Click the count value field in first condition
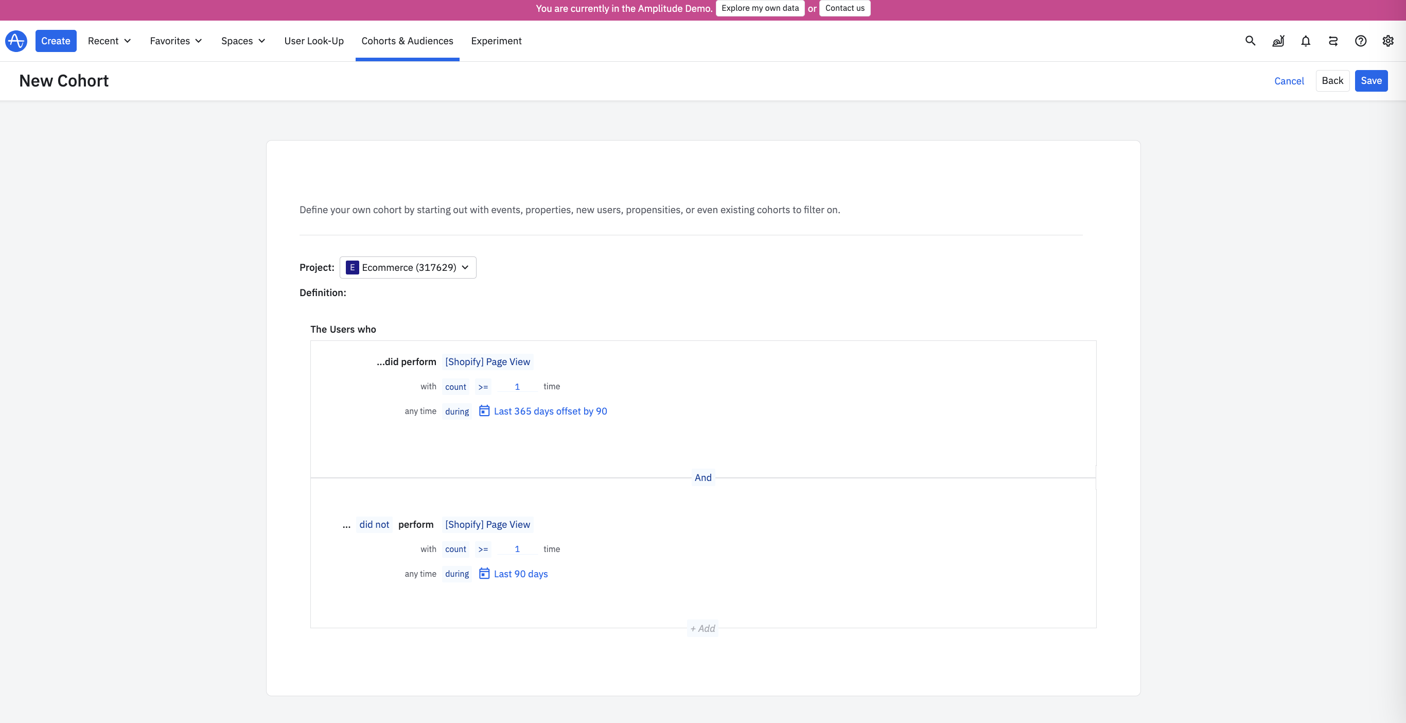This screenshot has width=1406, height=723. (x=517, y=387)
